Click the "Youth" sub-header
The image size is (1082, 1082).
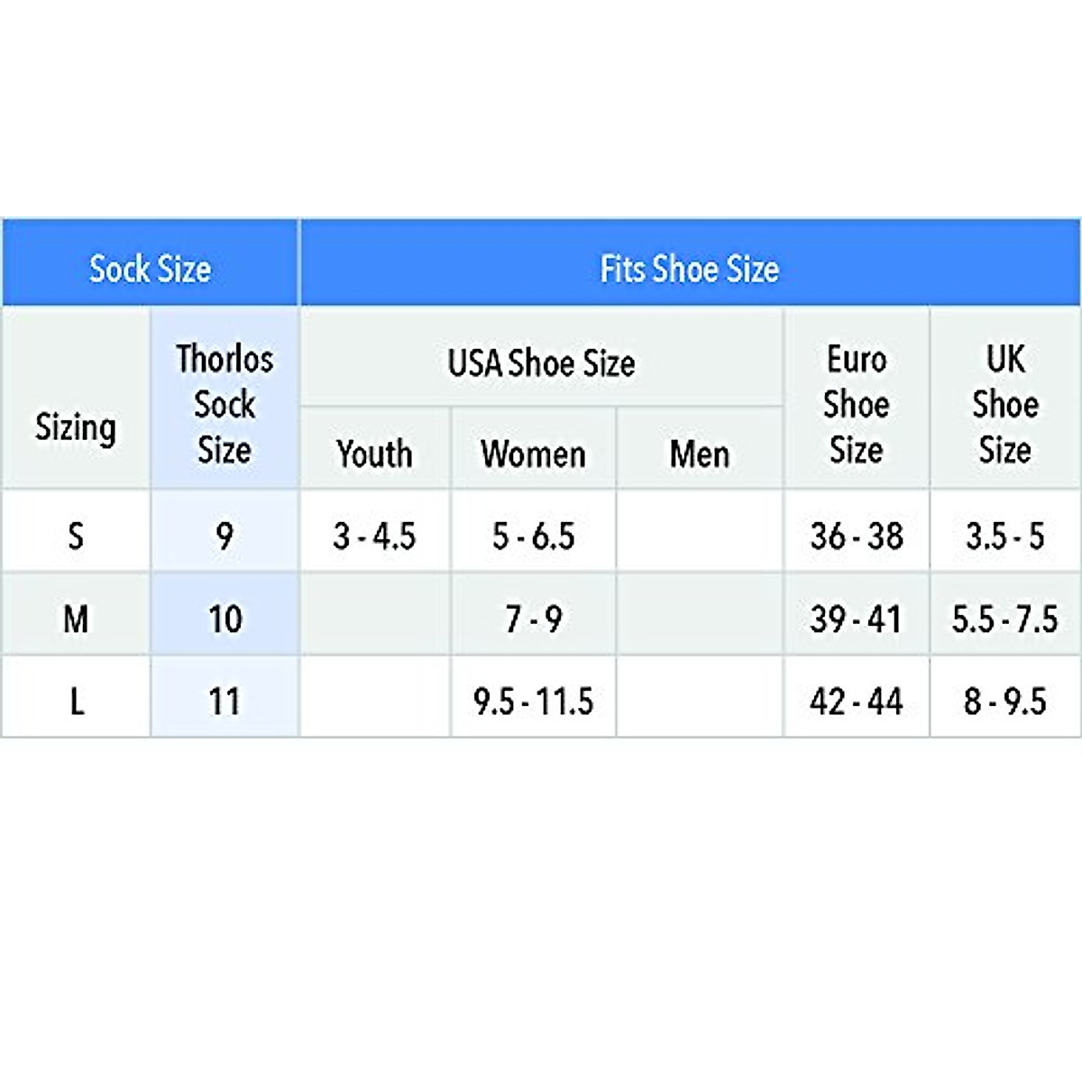tap(374, 454)
